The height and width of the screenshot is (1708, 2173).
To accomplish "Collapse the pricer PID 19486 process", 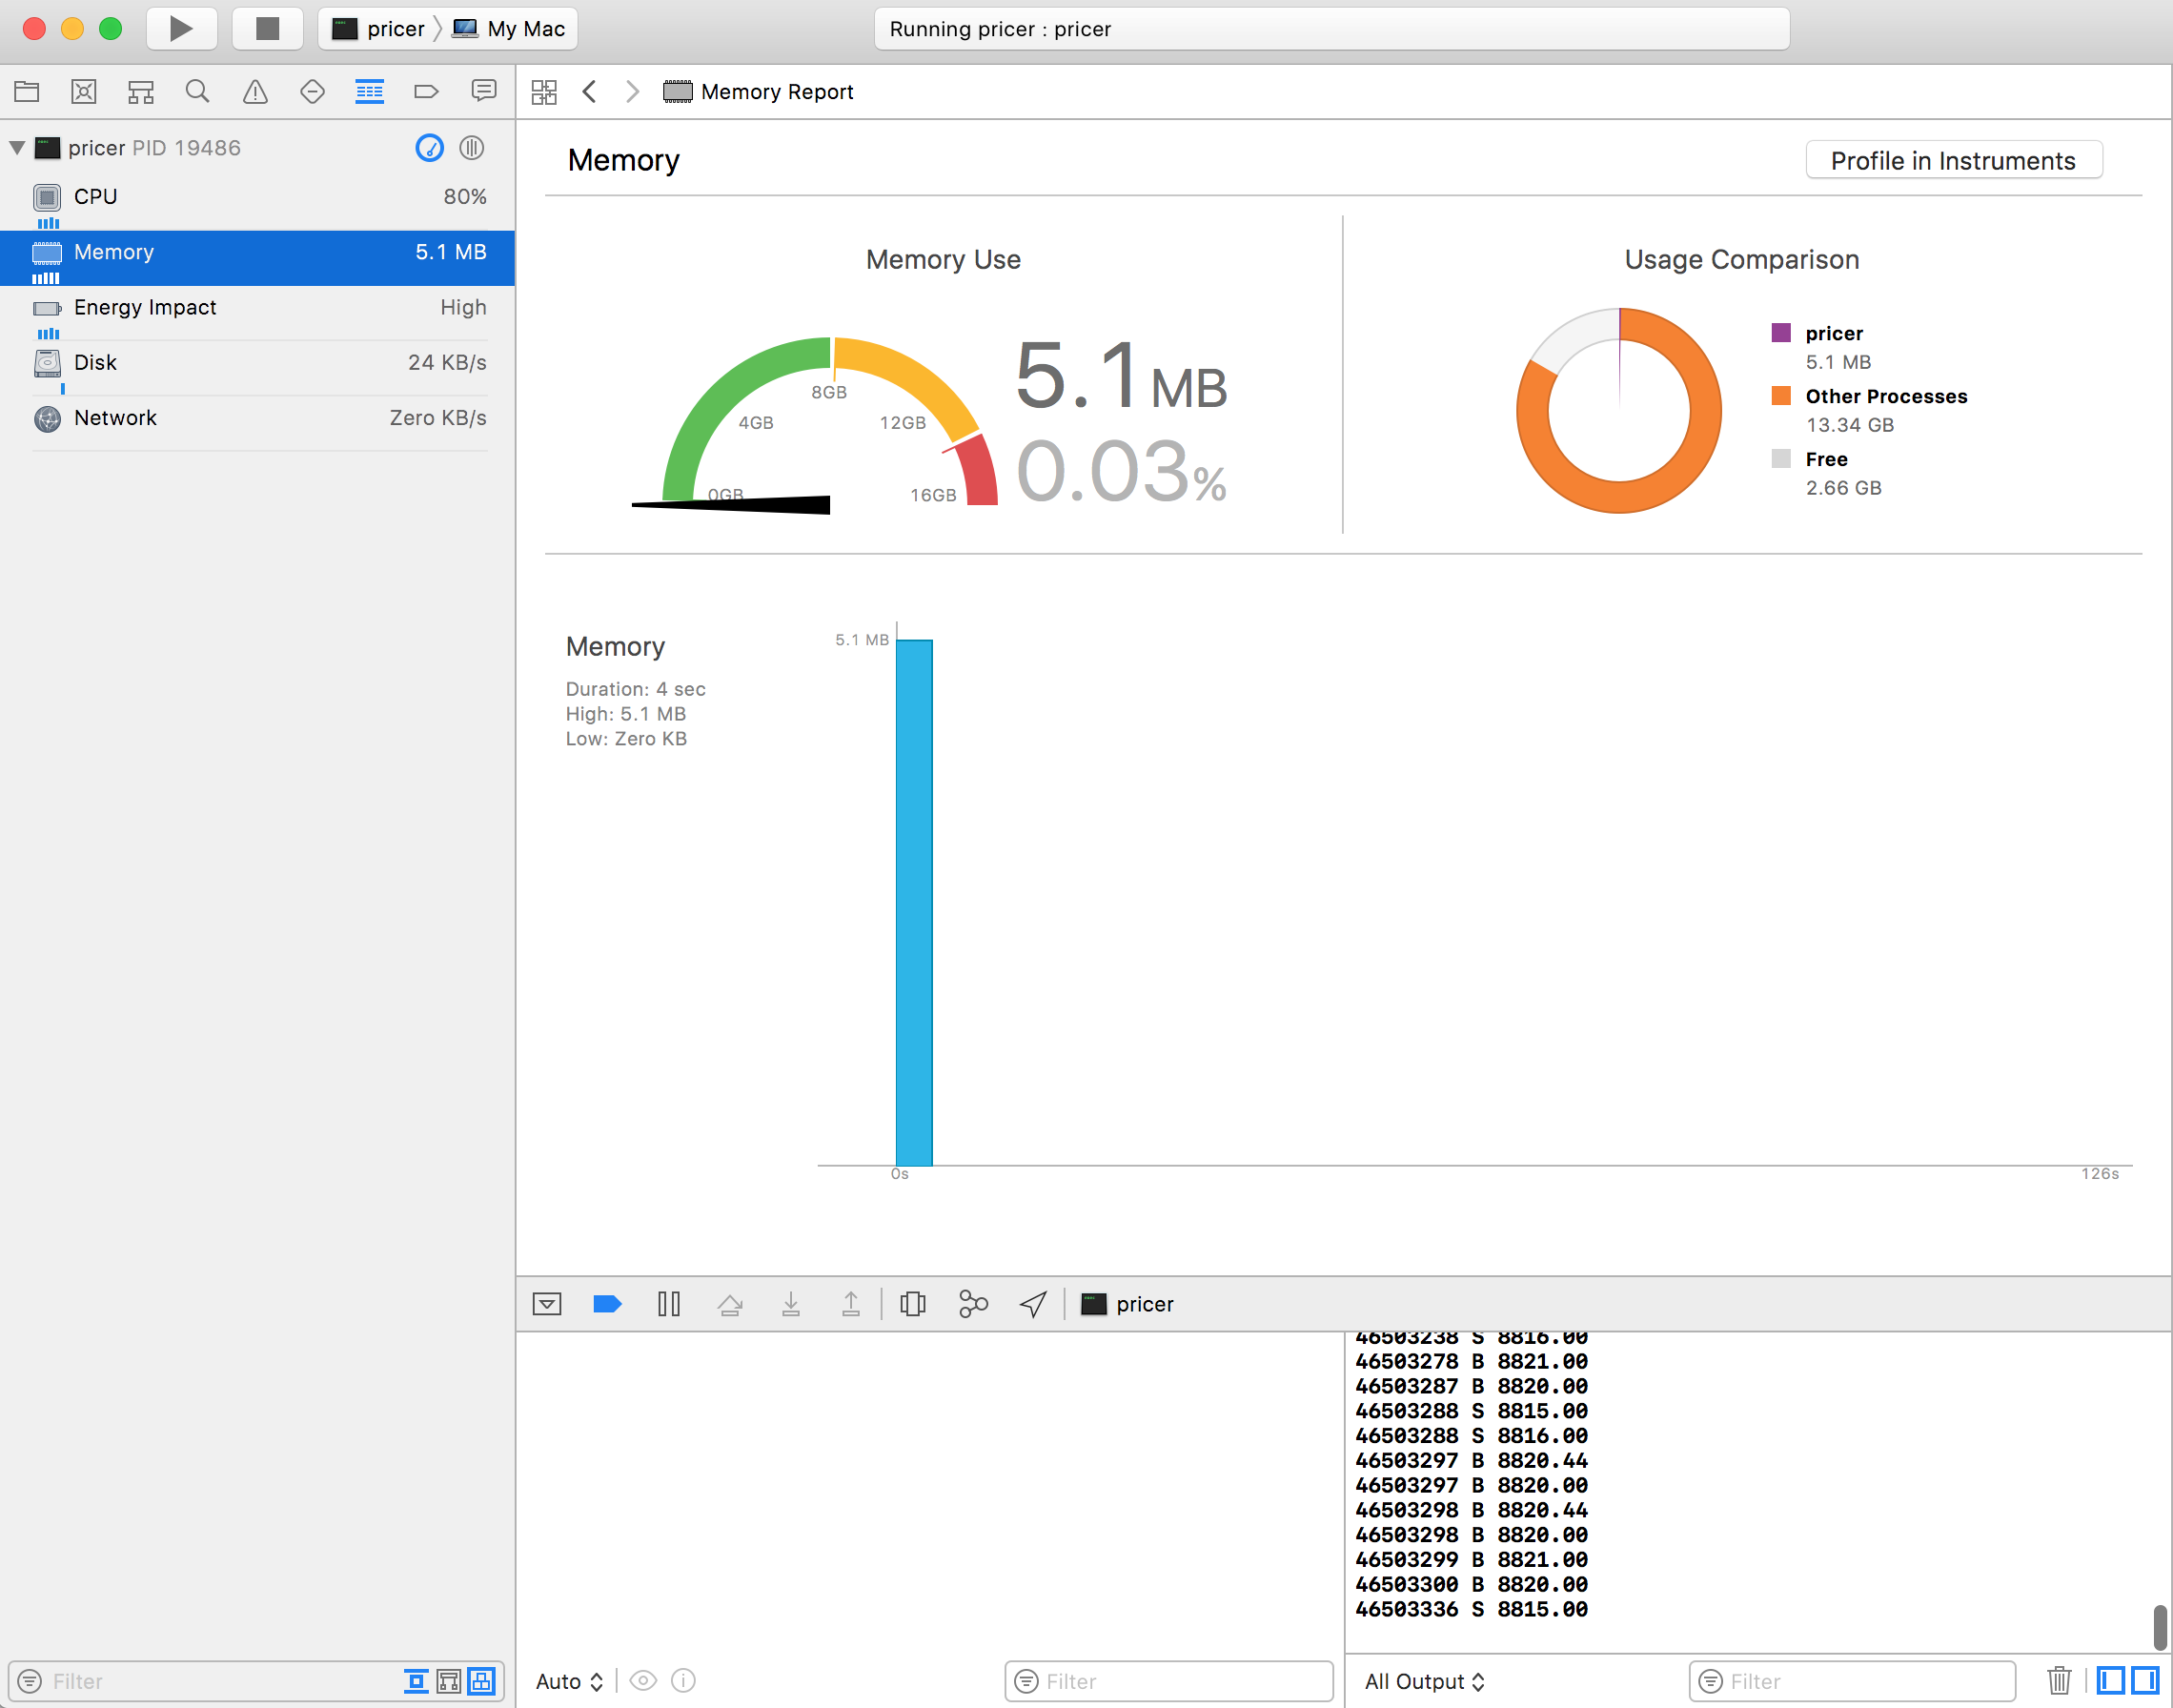I will click(17, 148).
